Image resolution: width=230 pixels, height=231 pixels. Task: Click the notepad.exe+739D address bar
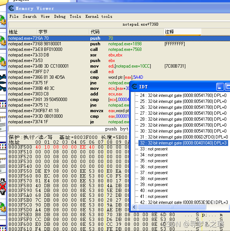[x=119, y=24]
